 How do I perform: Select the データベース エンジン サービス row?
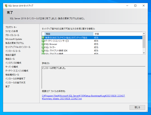92,41
